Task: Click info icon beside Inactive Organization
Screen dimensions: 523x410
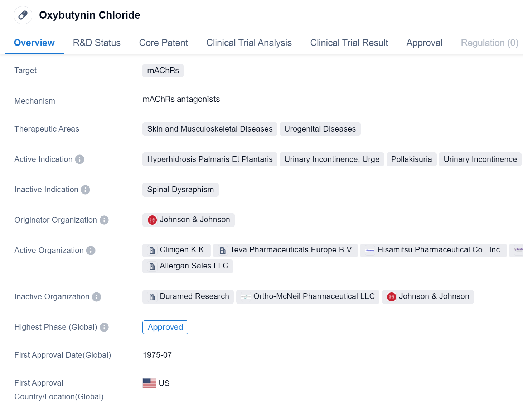Action: (97, 297)
